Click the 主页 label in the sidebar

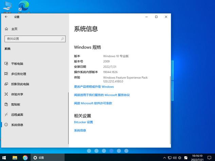14,29
